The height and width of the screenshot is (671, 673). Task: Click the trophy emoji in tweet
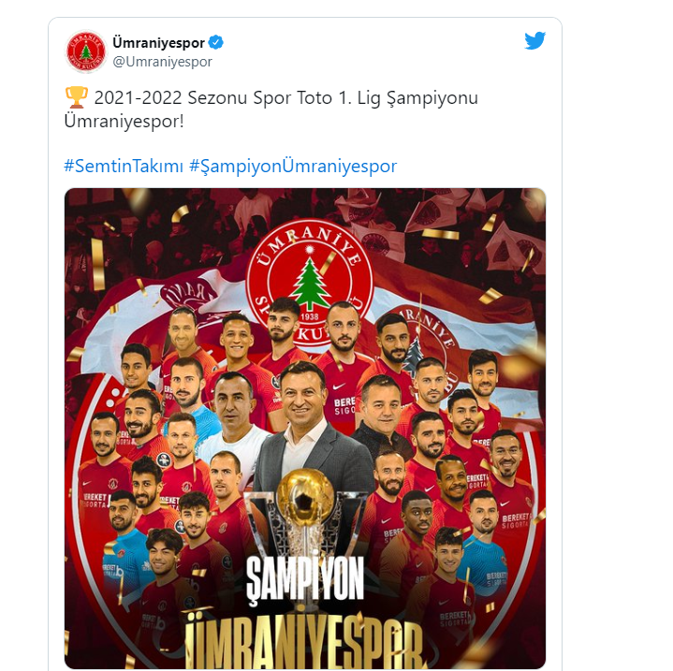point(77,97)
